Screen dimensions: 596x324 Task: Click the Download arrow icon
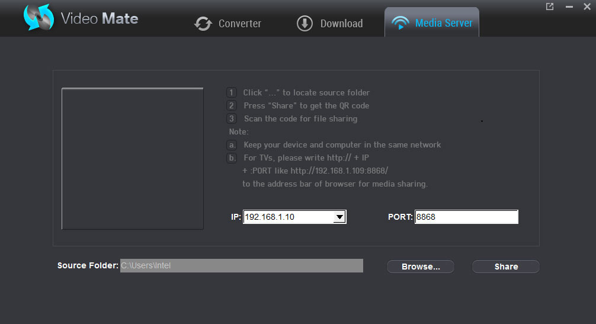tap(305, 24)
